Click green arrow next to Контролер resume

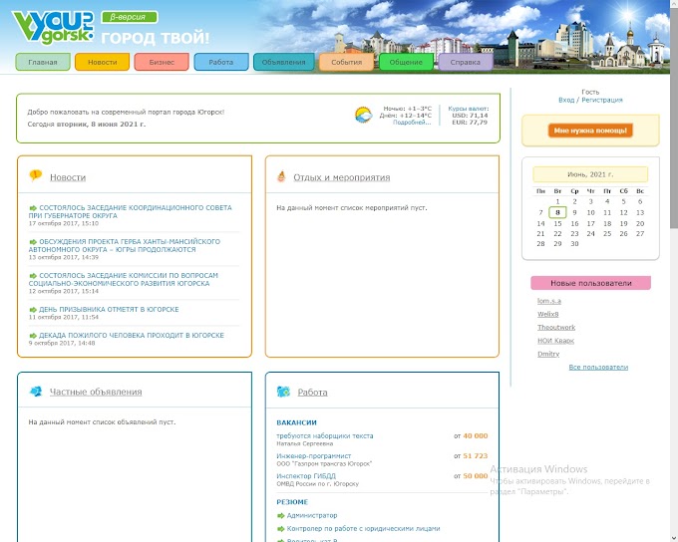point(280,529)
